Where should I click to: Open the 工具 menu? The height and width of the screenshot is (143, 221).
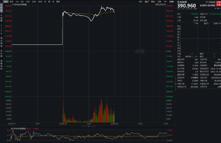coord(159,1)
